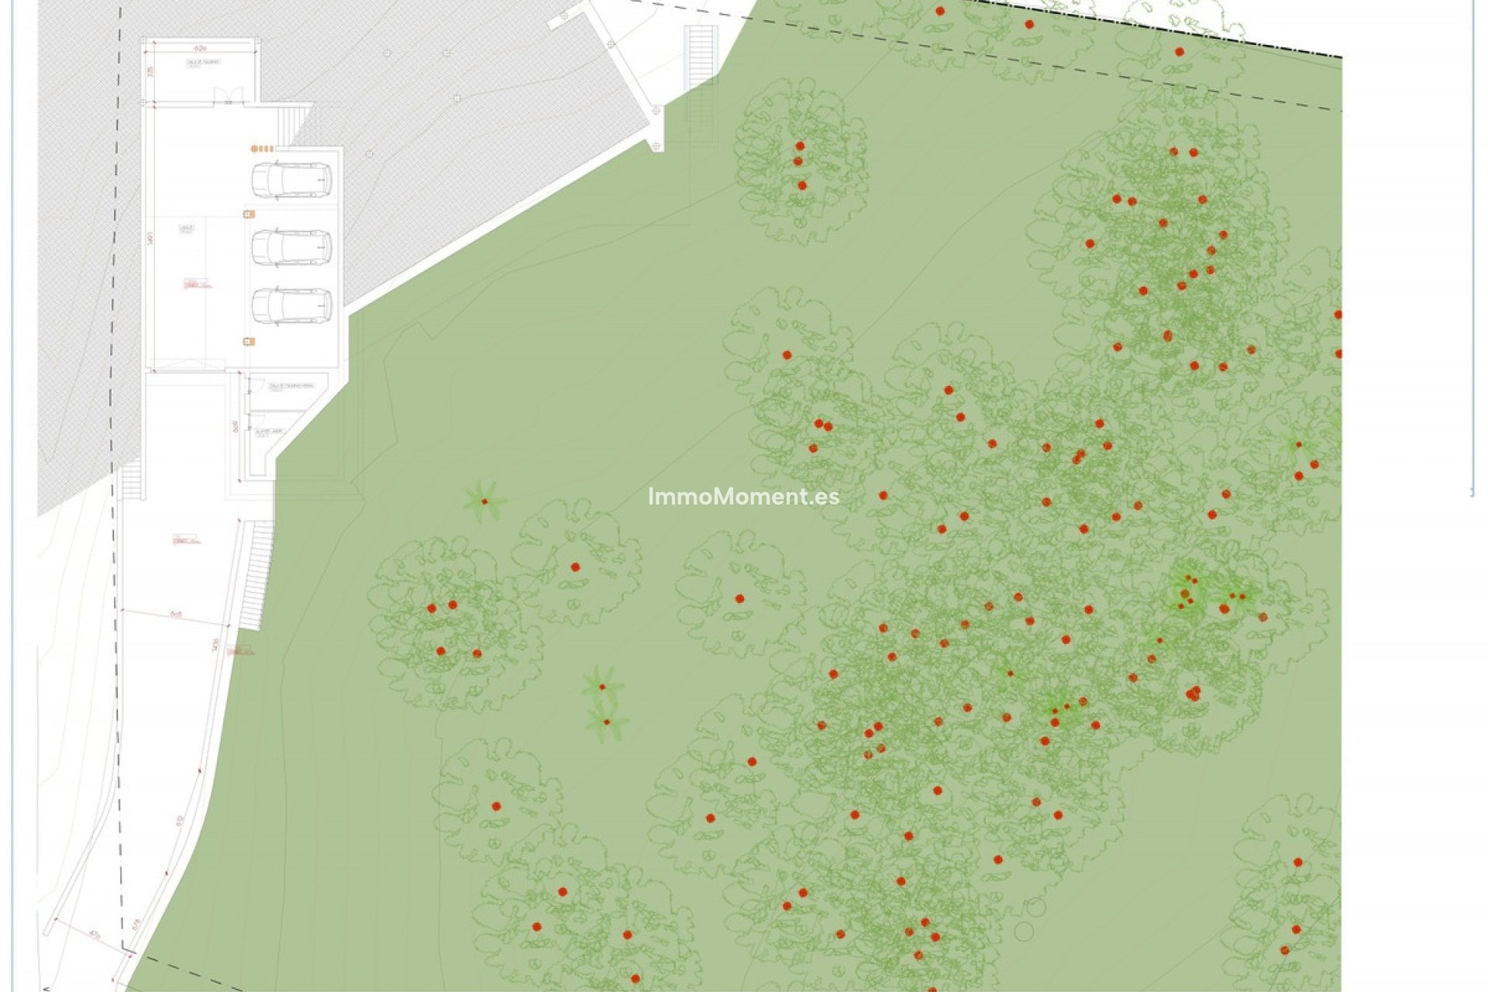The image size is (1488, 992).
Task: Click the staircase at top center of plan
Action: pyautogui.click(x=700, y=56)
